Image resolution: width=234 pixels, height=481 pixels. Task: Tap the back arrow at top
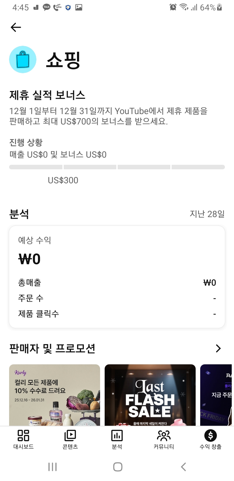coord(16,28)
